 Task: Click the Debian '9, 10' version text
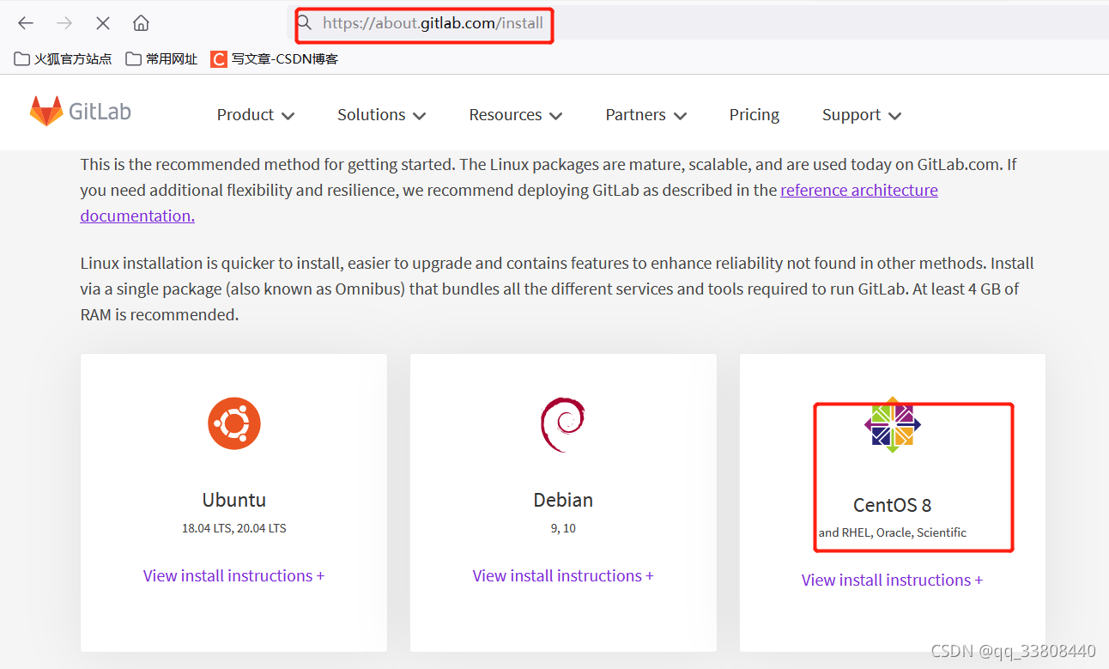(563, 528)
